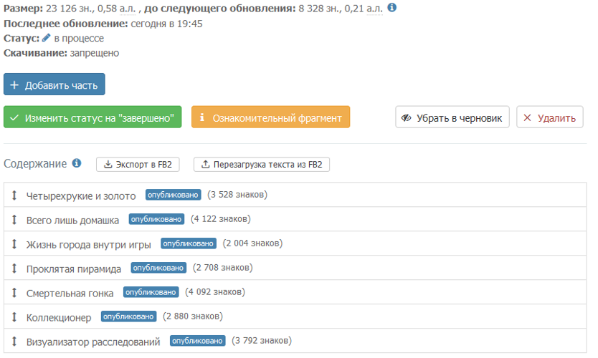Open chapter Визуализатор расследований

pos(92,342)
